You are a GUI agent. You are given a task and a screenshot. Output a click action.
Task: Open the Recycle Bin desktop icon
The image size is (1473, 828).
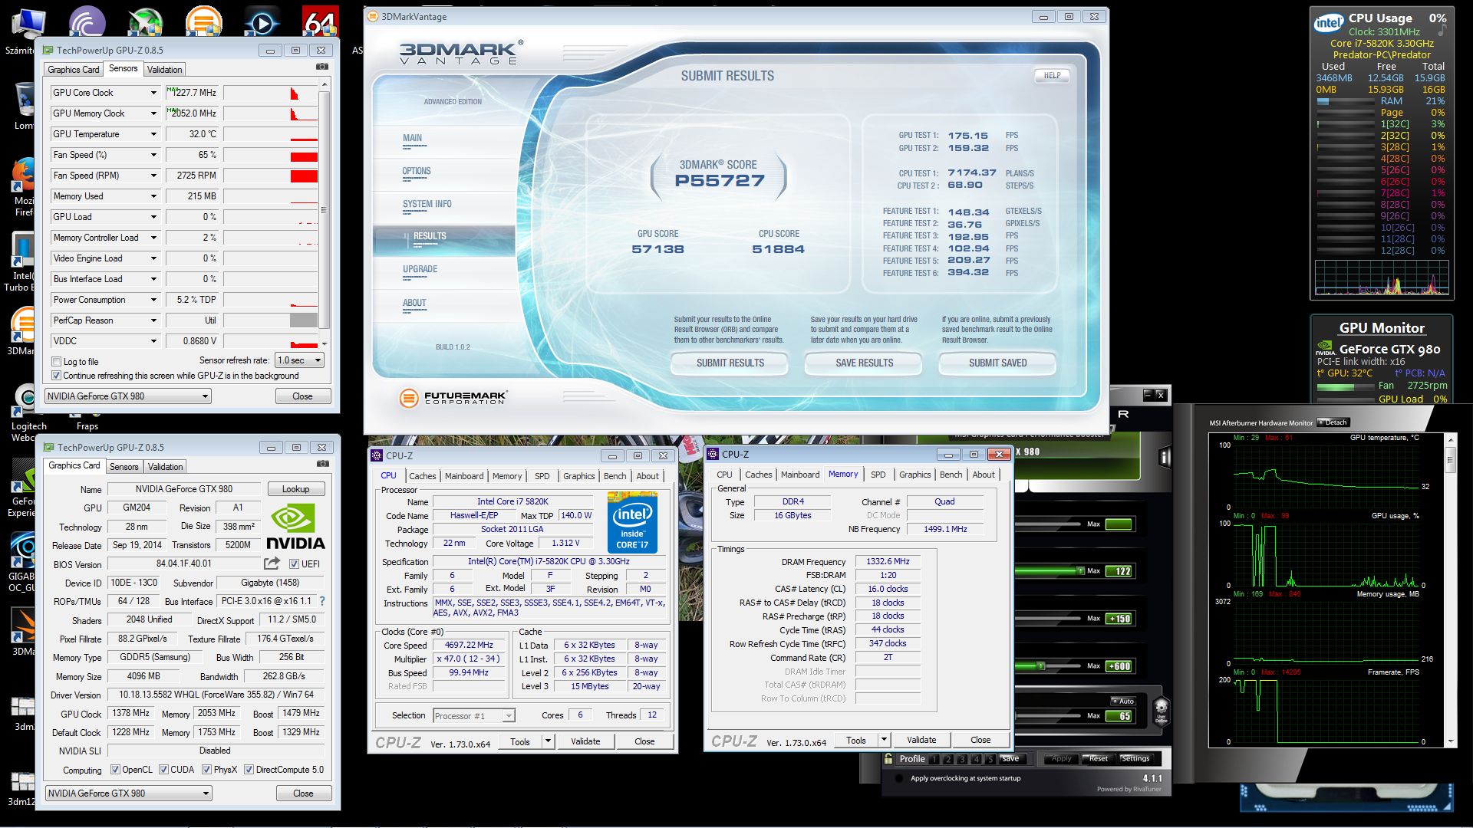click(x=23, y=100)
